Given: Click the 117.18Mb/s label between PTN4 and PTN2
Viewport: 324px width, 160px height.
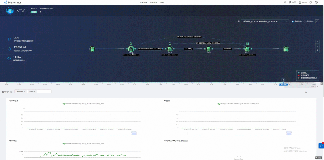Looking at the screenshot, I should click(x=188, y=49).
